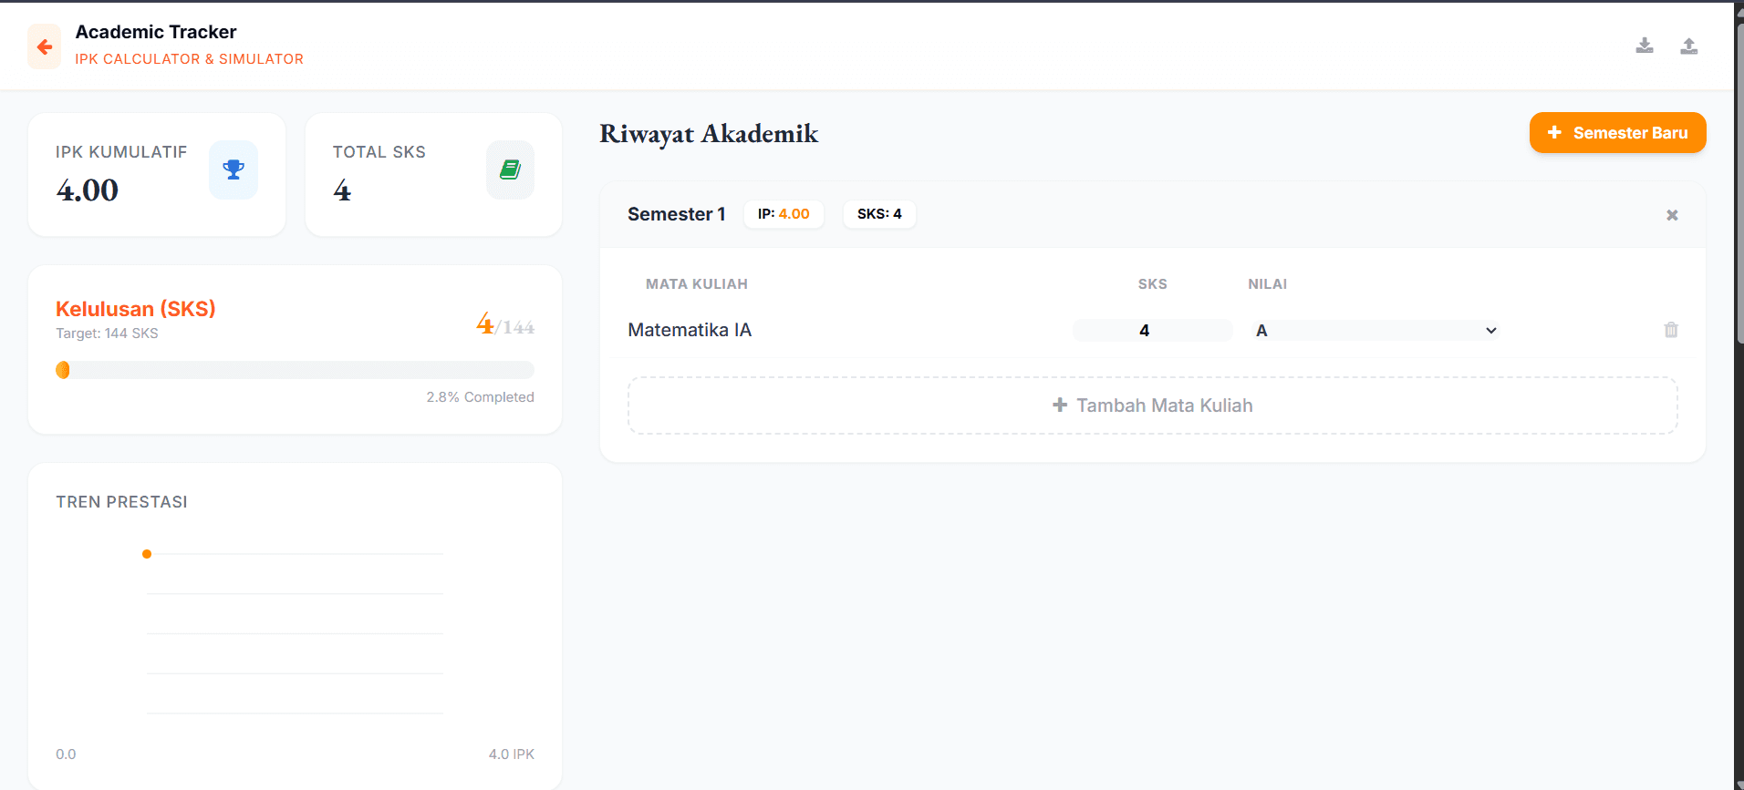Edit the SKS field for Matematika IA
Image resolution: width=1744 pixels, height=790 pixels.
click(x=1152, y=331)
